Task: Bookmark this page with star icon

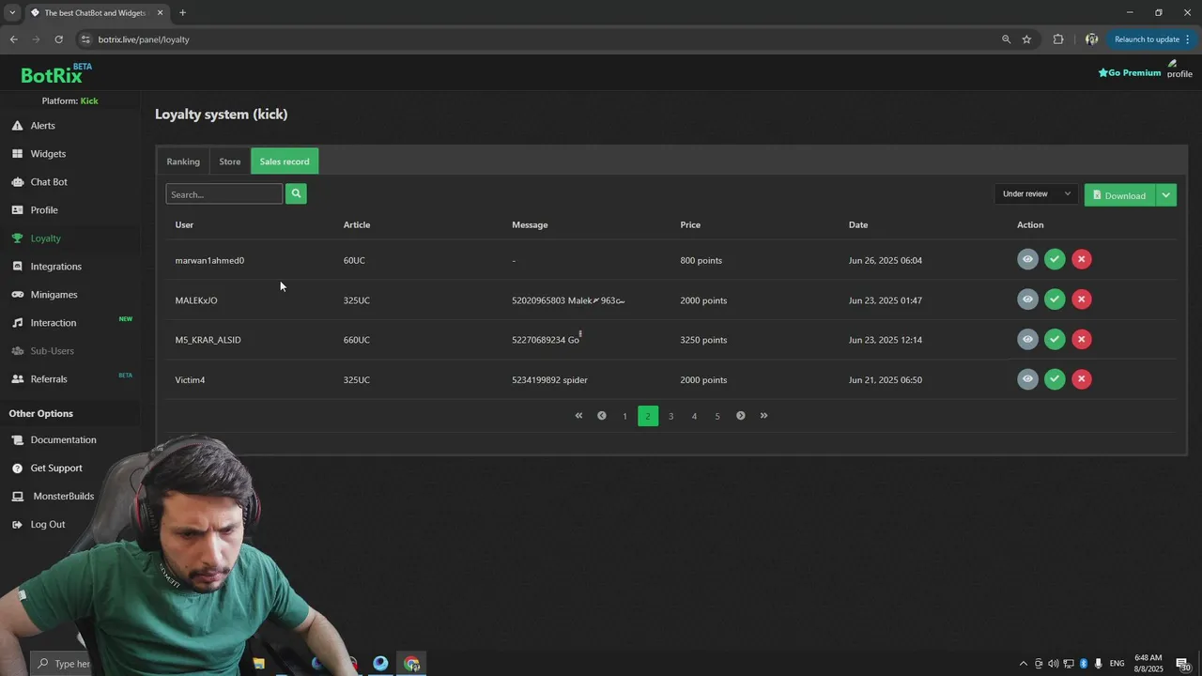Action: (1026, 39)
